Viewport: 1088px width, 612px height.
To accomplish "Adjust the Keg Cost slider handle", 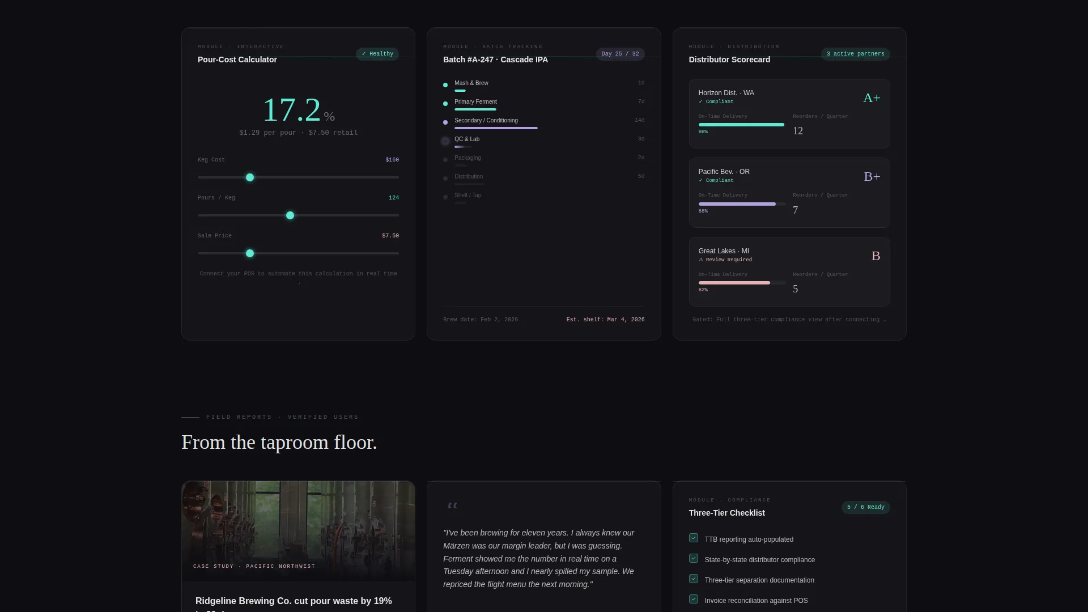I will click(250, 177).
